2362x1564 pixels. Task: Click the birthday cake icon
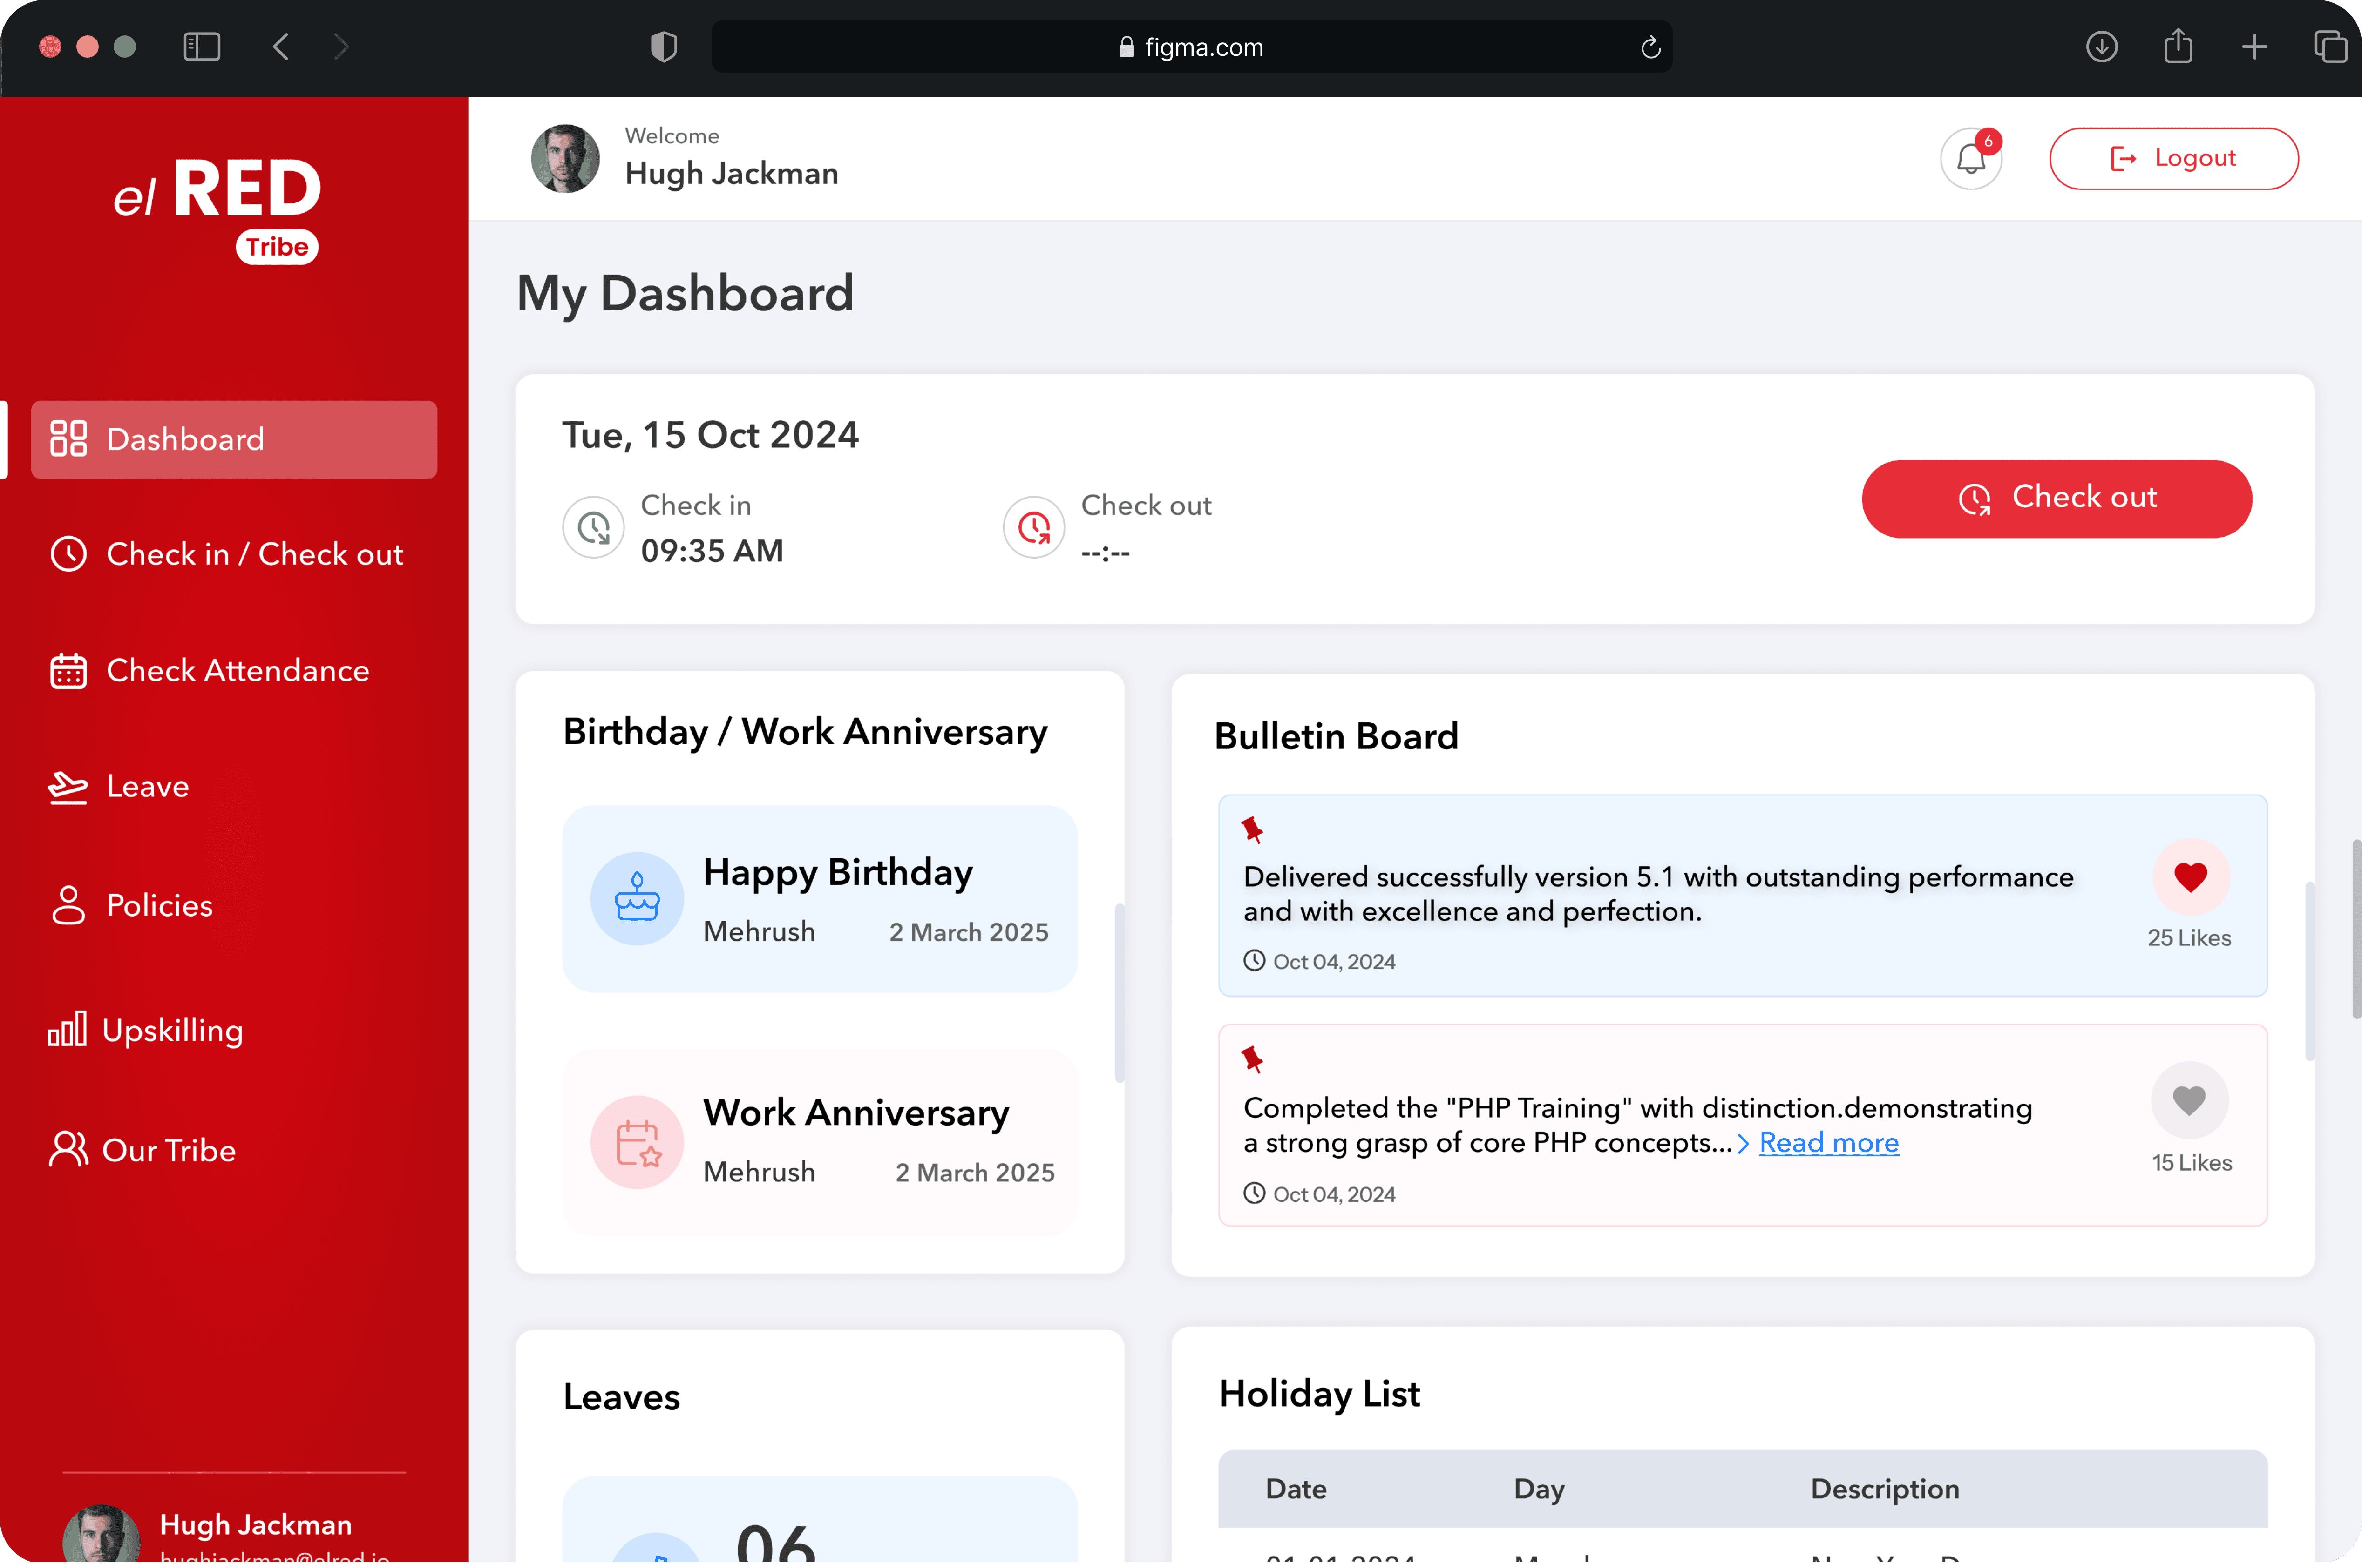637,898
